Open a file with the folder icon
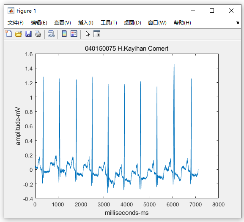 coord(19,34)
